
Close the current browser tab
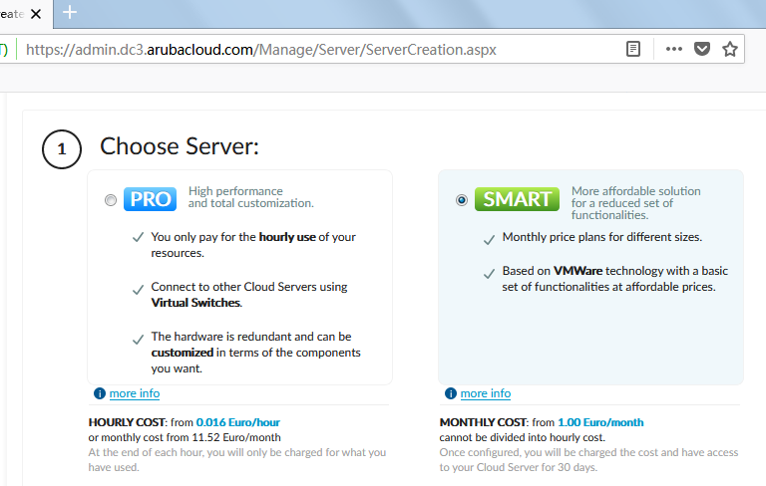pos(36,14)
